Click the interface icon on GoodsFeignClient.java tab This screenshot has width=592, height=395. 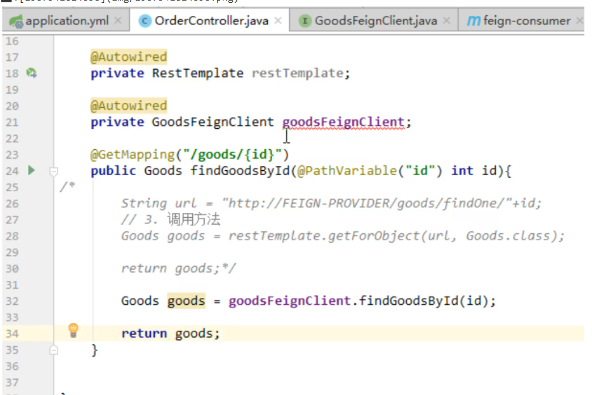[305, 20]
